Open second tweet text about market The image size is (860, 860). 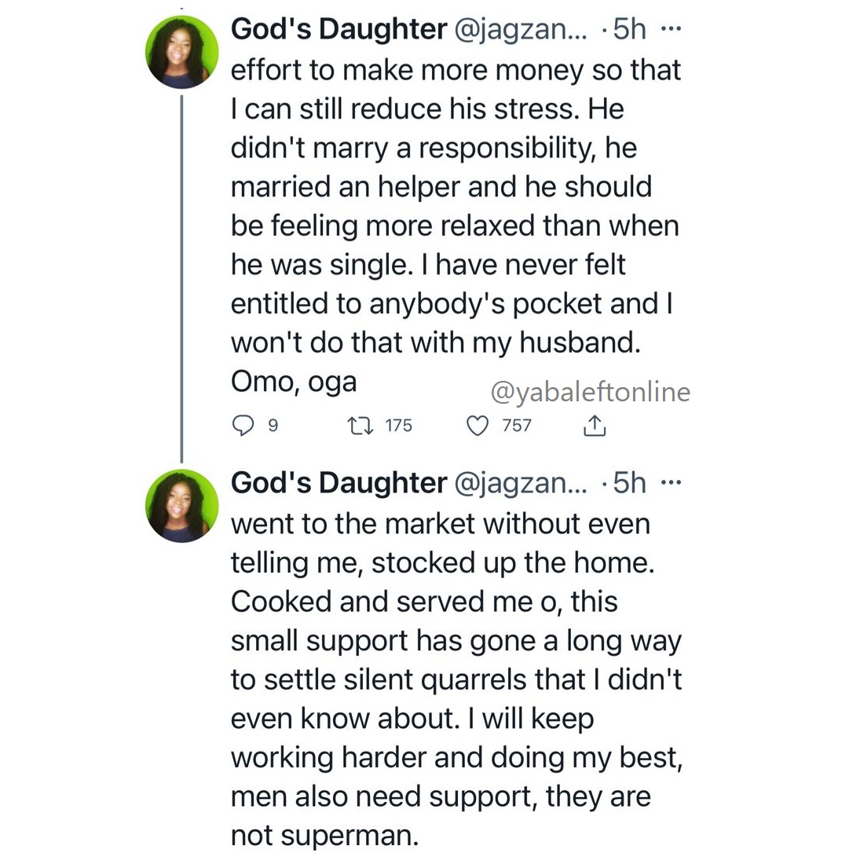pyautogui.click(x=456, y=679)
